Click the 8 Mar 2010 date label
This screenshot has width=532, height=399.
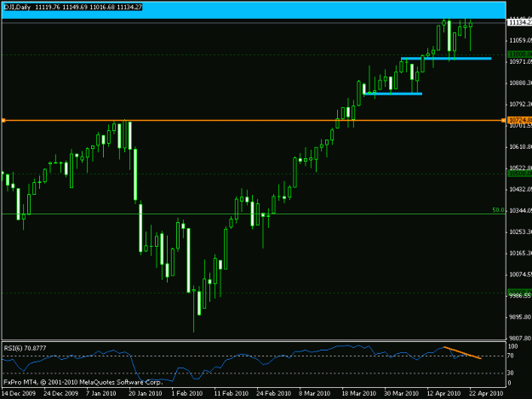(314, 393)
